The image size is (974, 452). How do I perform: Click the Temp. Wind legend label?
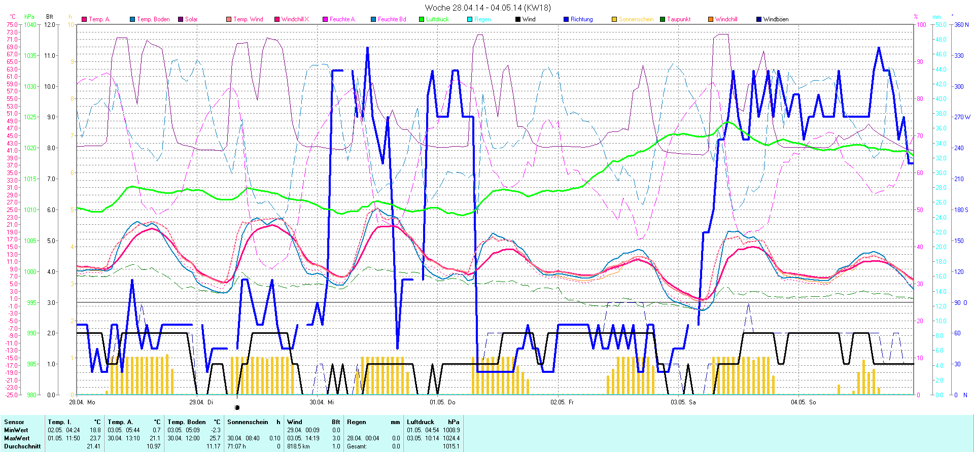coord(248,19)
